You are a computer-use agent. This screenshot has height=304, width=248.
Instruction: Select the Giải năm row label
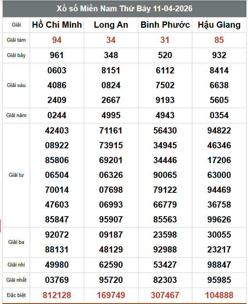click(x=16, y=116)
